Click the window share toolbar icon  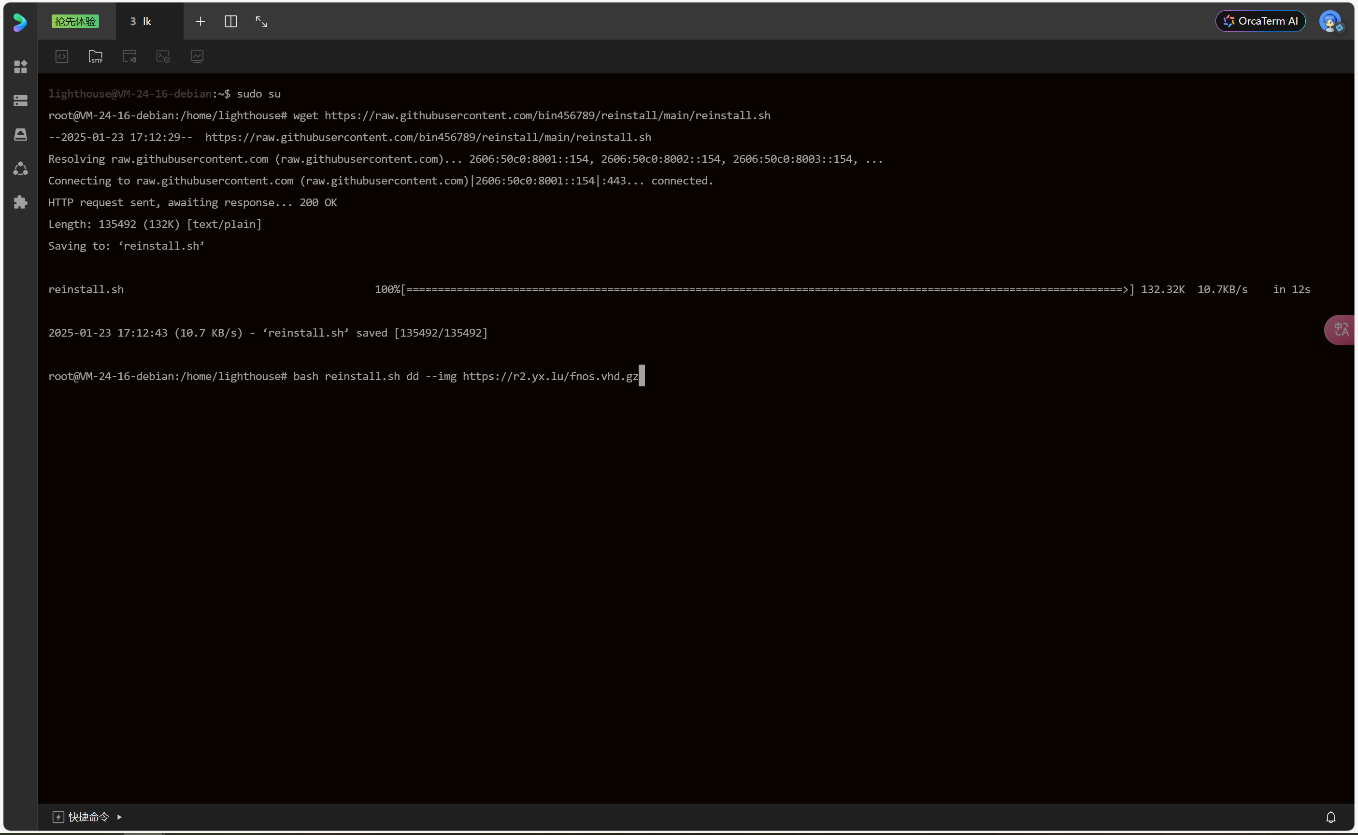[129, 57]
